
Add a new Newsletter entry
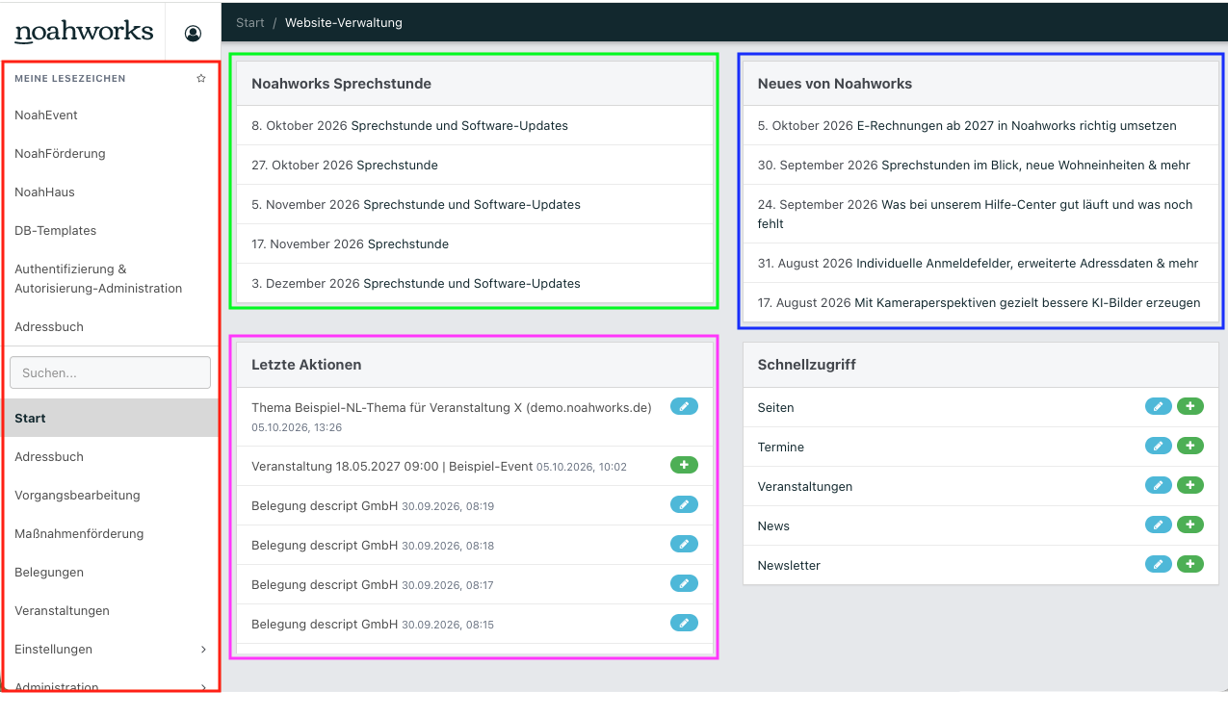point(1190,564)
